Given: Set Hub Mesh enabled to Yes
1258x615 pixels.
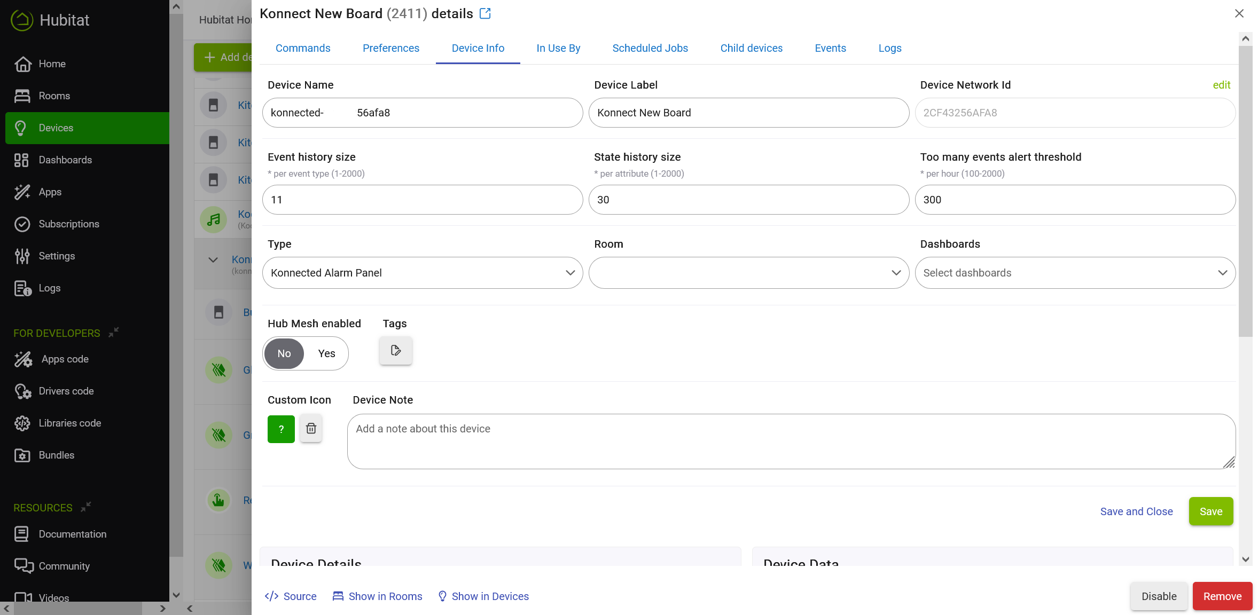Looking at the screenshot, I should point(327,353).
